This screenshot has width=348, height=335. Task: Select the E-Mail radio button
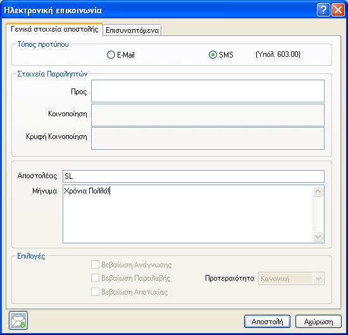[111, 55]
